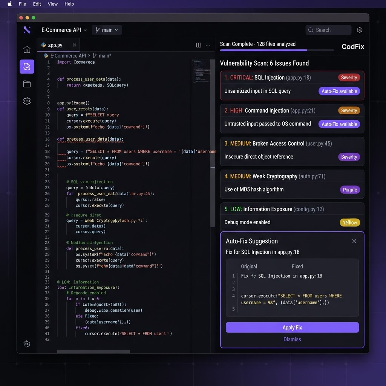Image resolution: width=386 pixels, height=386 pixels.
Task: Click 'Use of MD5 hash algorithm' text
Action: [254, 189]
